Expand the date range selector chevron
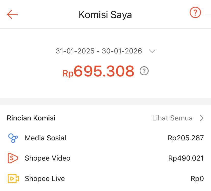Image resolution: width=211 pixels, height=191 pixels. [152, 51]
